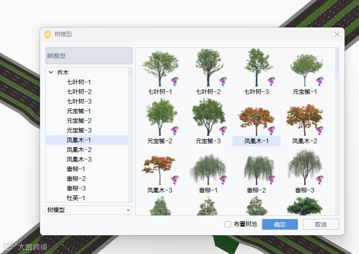This screenshot has width=359, height=254.
Task: Select 凤凰木-1 in the tree list
Action: (x=87, y=140)
